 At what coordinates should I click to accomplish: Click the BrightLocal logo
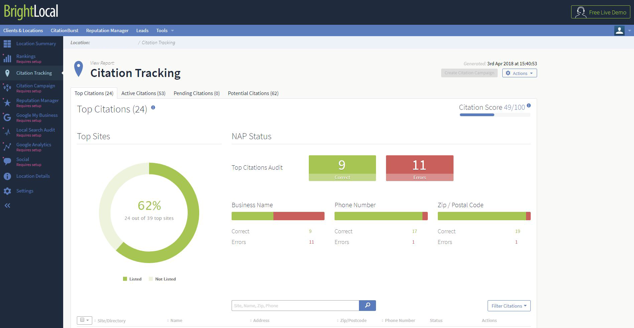pos(31,12)
